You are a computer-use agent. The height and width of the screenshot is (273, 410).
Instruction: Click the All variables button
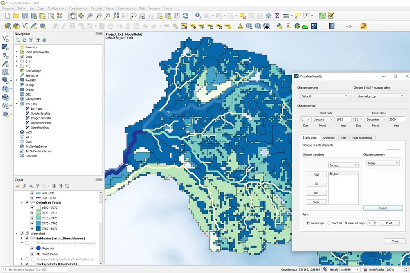316,184
